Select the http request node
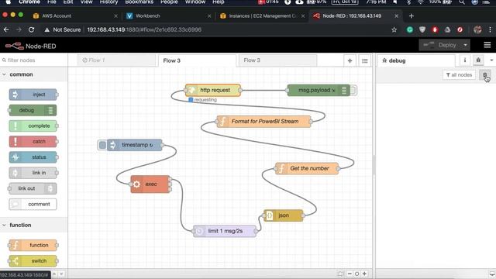The image size is (496, 279). (x=213, y=90)
